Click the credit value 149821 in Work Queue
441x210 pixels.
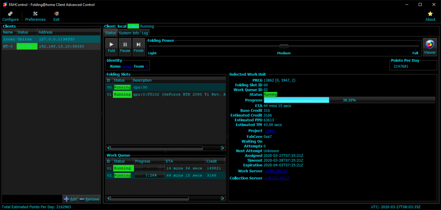tap(214, 168)
